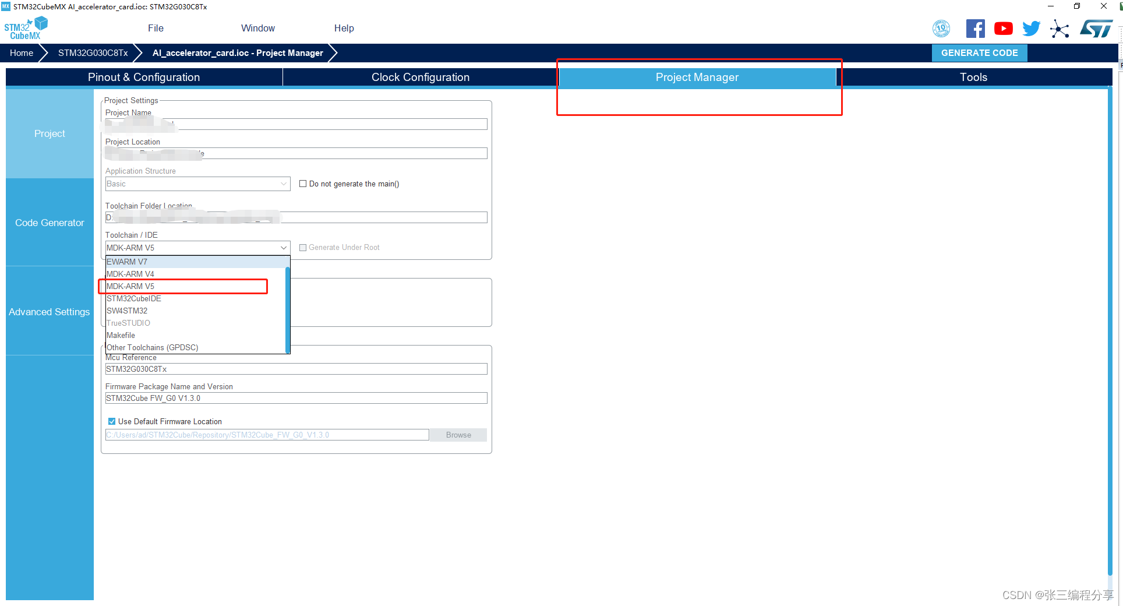Open the Project side section
The image size is (1123, 606).
(50, 134)
